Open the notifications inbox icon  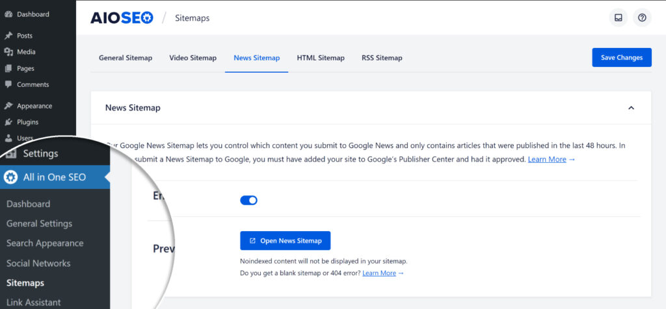click(x=619, y=18)
